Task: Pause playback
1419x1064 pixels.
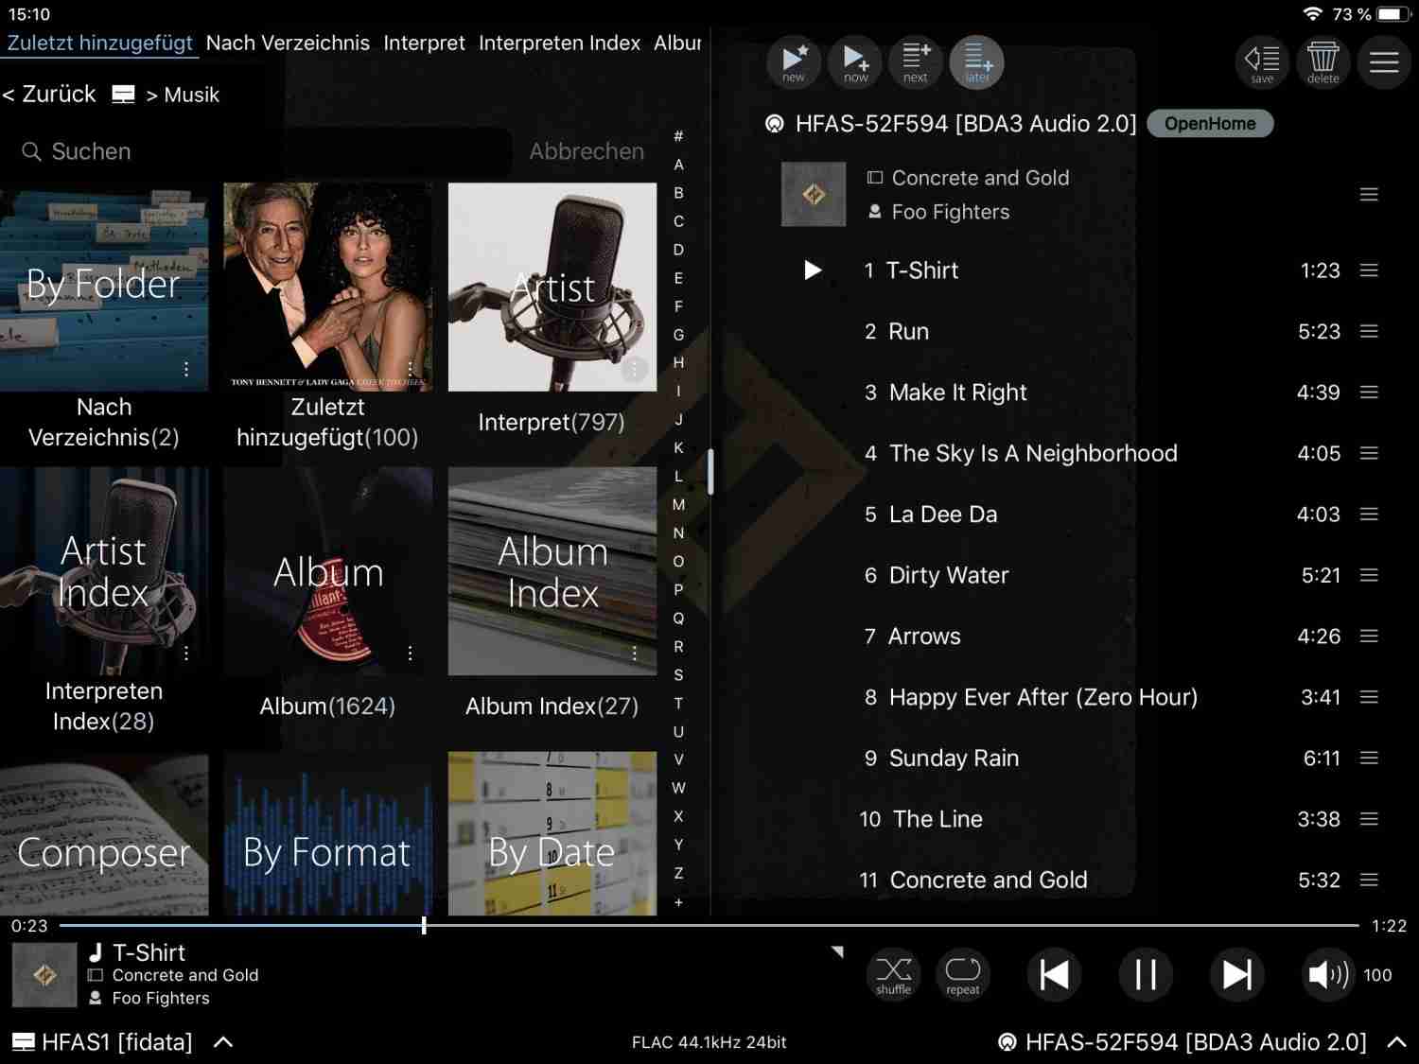Action: click(1146, 974)
